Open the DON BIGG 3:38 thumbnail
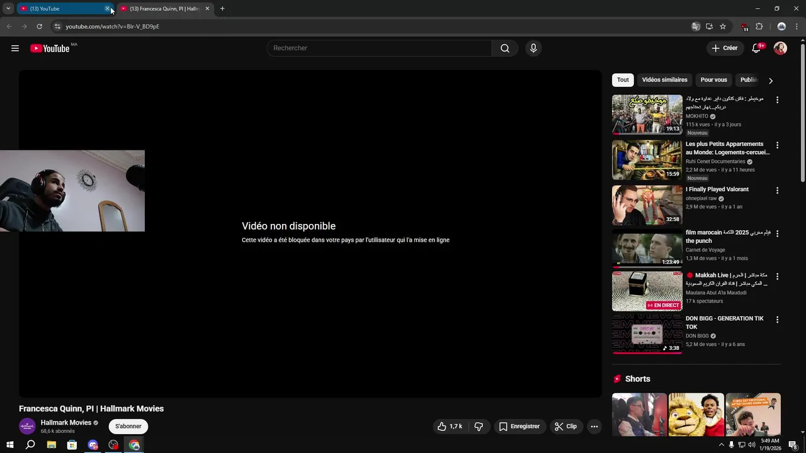This screenshot has width=806, height=453. click(647, 334)
